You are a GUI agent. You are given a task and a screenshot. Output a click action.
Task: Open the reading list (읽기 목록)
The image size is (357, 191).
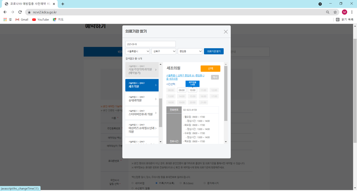pyautogui.click(x=345, y=19)
